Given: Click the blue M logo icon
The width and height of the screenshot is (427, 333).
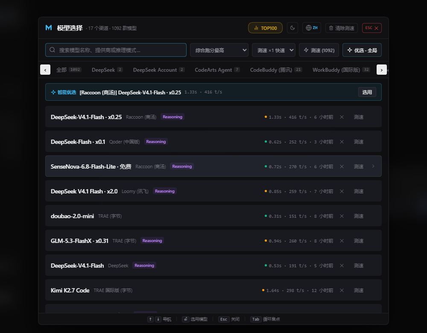Looking at the screenshot, I should [49, 28].
